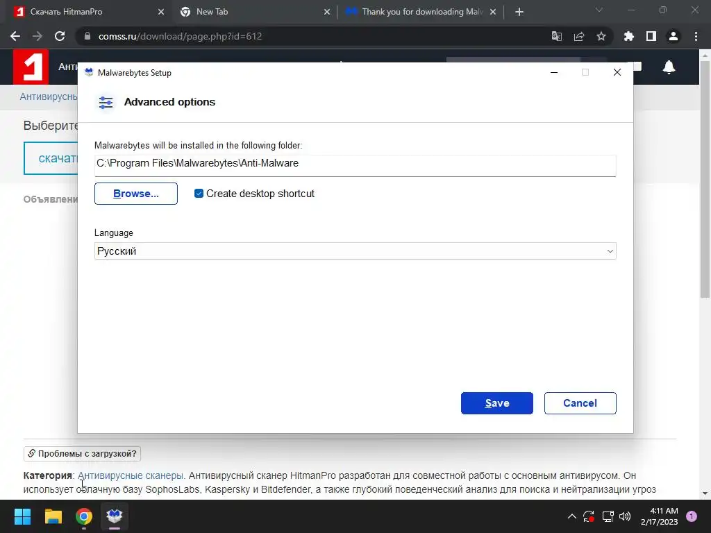Open notifications bell on comss site

click(x=669, y=67)
